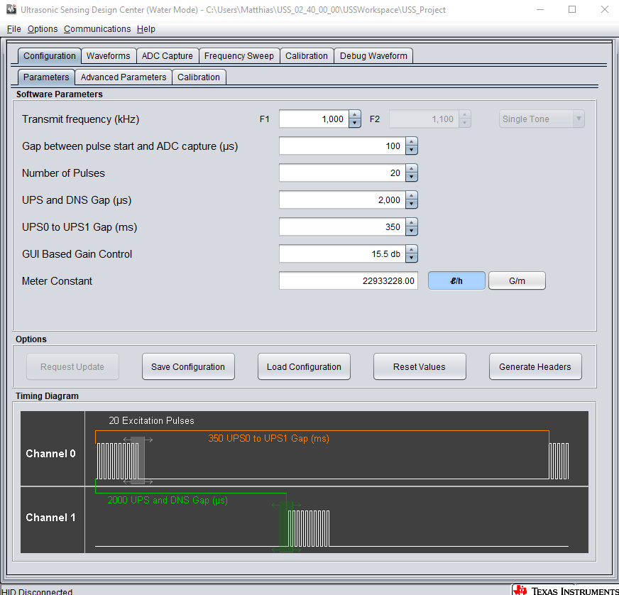This screenshot has height=595, width=619.
Task: Click the gain control field showing 15.5 db
Action: [342, 253]
